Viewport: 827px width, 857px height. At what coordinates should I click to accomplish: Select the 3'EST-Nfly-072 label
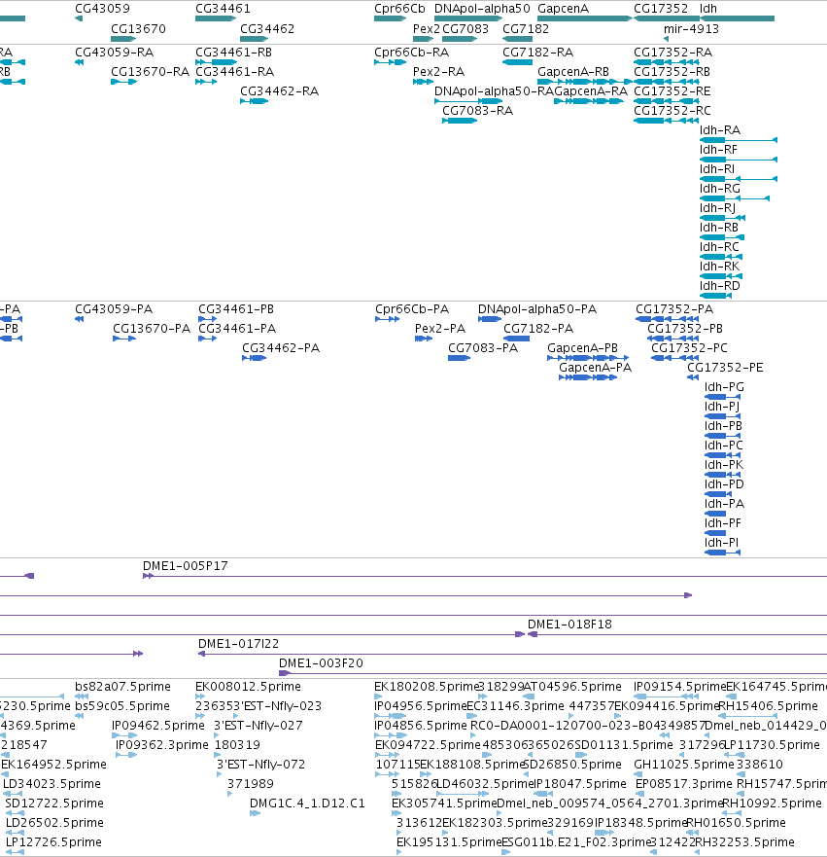pyautogui.click(x=261, y=765)
